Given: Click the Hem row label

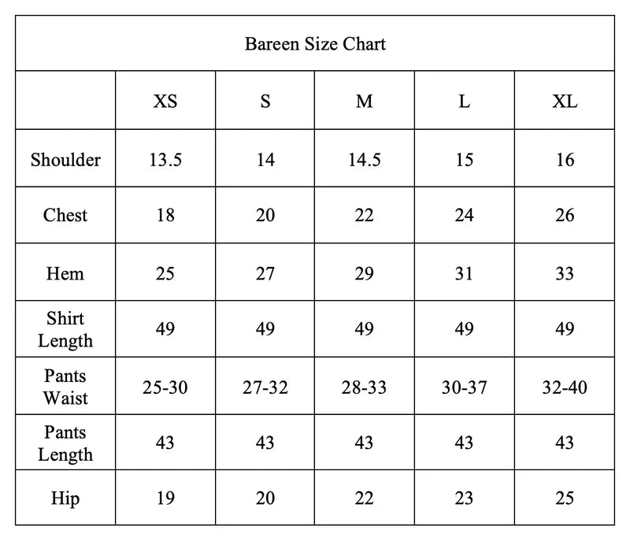Looking at the screenshot, I should point(65,273).
